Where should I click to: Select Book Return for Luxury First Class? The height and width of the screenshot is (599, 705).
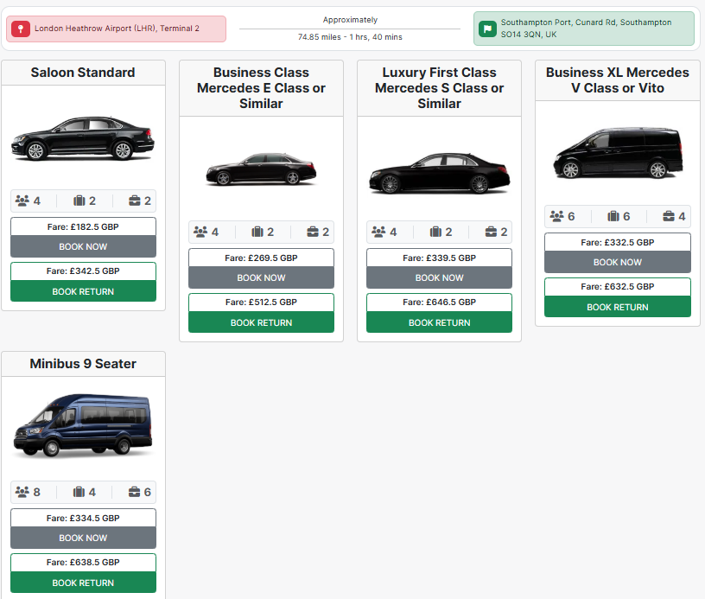pyautogui.click(x=439, y=322)
